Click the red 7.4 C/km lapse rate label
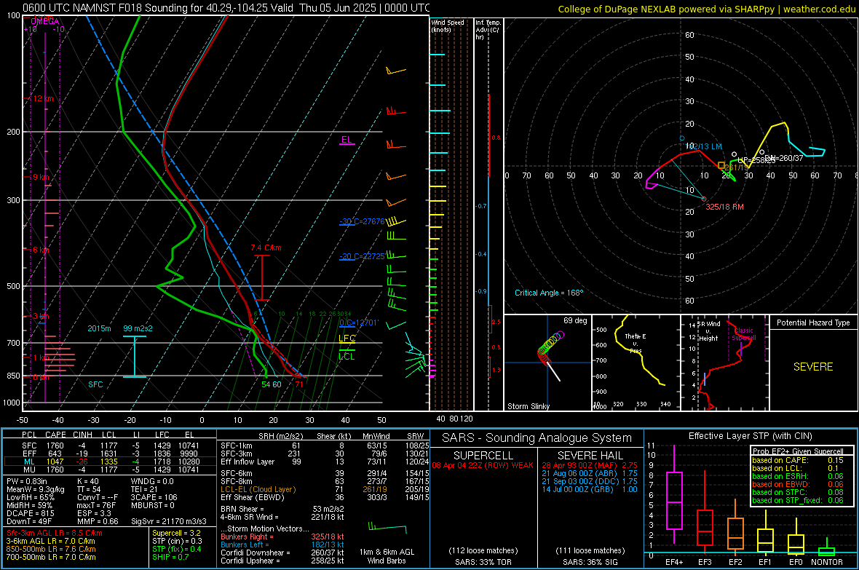Viewport: 859px width, 570px height. (x=266, y=248)
